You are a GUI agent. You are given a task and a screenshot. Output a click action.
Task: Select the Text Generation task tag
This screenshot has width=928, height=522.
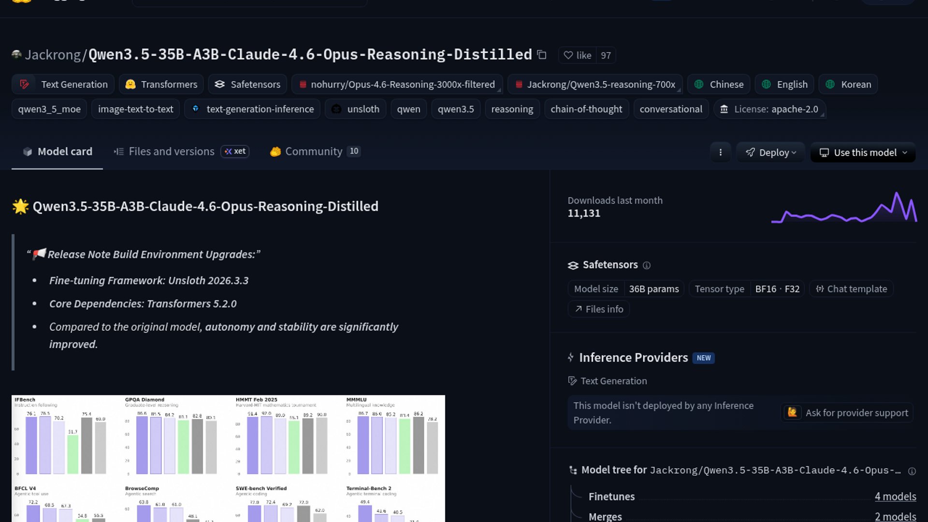(63, 84)
